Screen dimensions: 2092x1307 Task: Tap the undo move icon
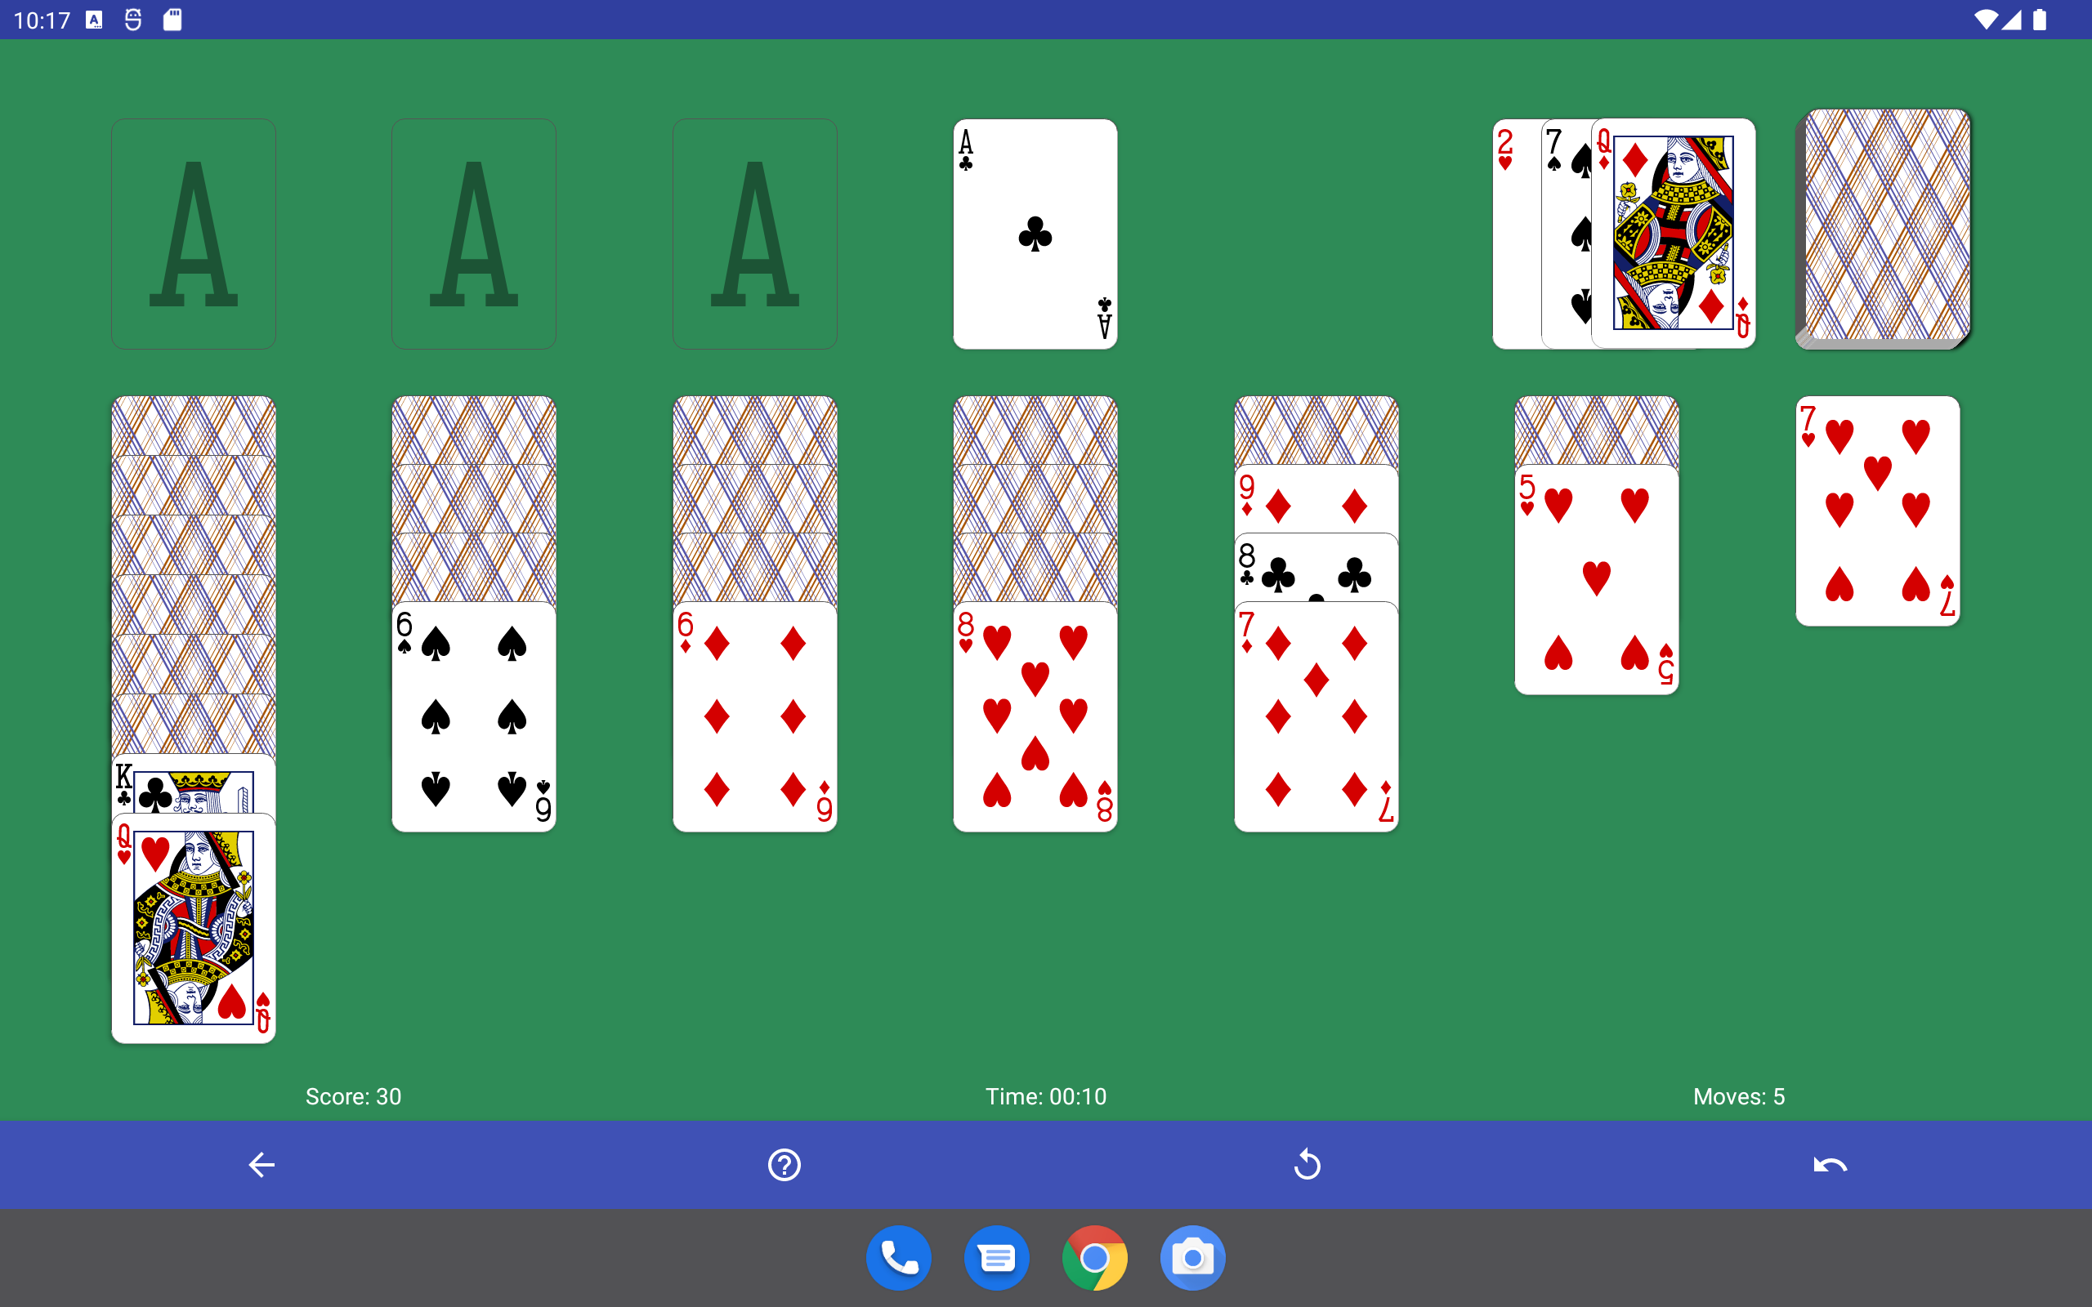1829,1164
